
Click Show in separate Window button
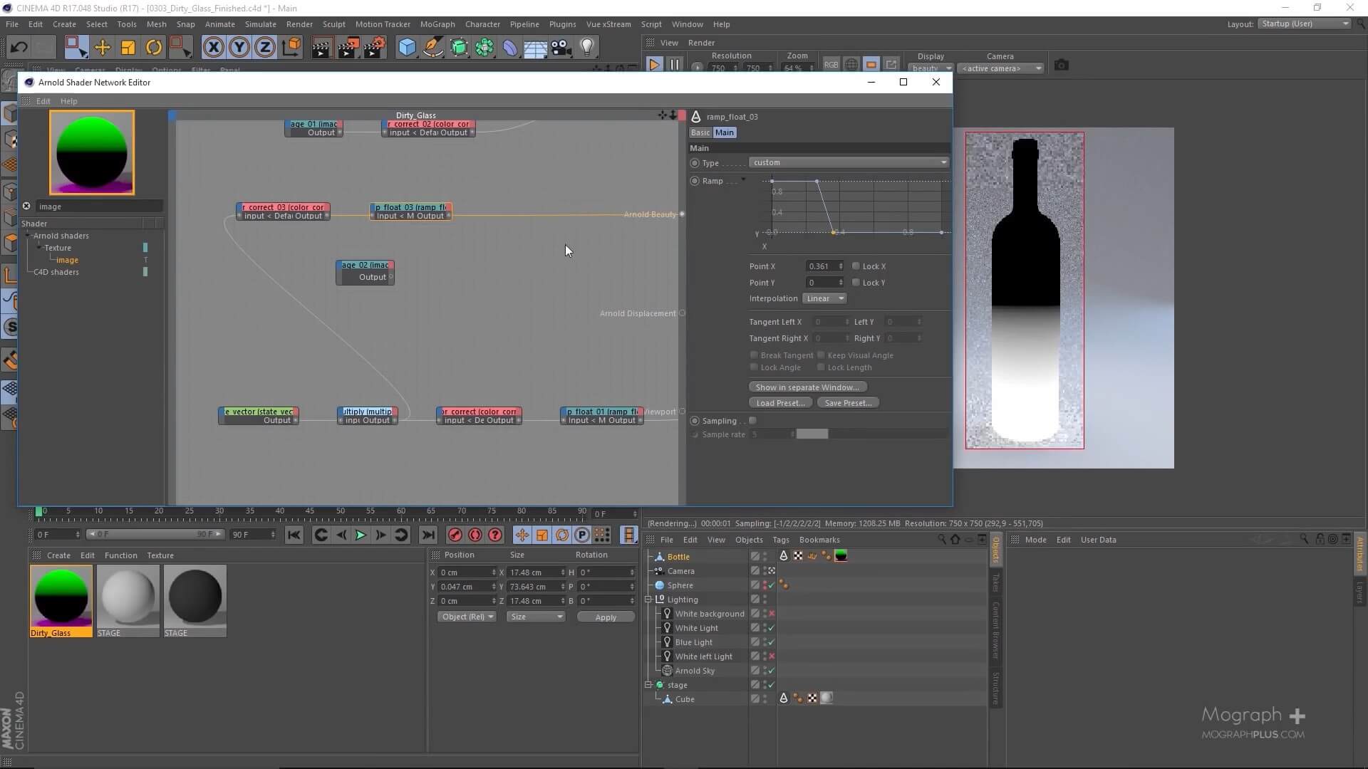[807, 387]
